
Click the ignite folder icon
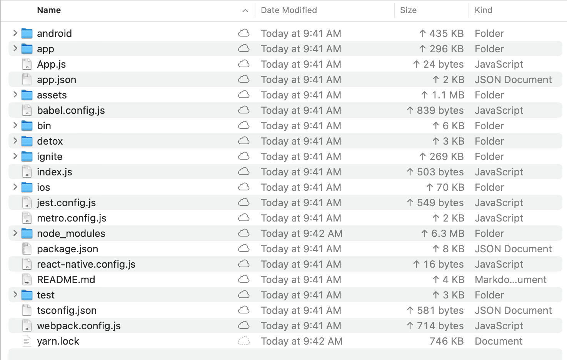27,157
